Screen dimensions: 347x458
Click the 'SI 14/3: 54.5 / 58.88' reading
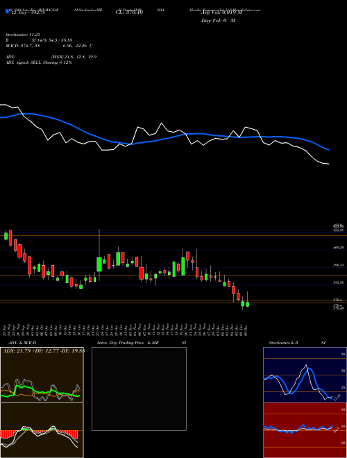[x=52, y=40]
